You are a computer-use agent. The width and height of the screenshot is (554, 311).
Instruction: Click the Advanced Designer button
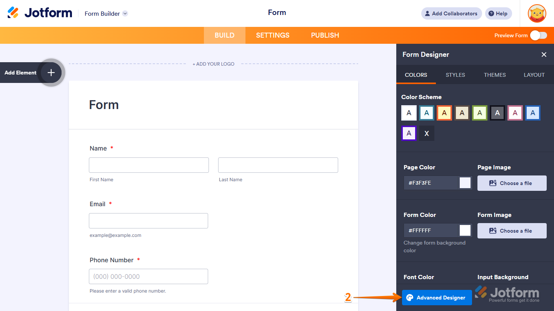coord(437,298)
